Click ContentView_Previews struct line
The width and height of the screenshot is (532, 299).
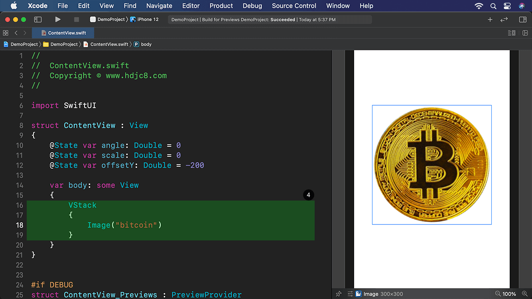coord(136,295)
